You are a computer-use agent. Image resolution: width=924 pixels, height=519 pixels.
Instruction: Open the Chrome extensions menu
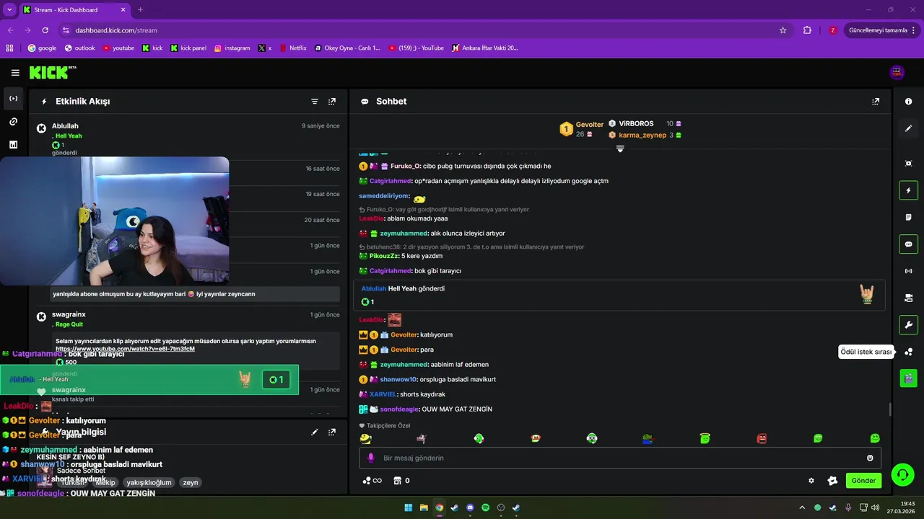[807, 30]
